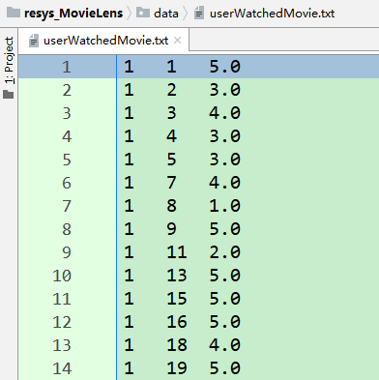This screenshot has width=379, height=380.
Task: Click gutter line number 4
Action: point(67,136)
